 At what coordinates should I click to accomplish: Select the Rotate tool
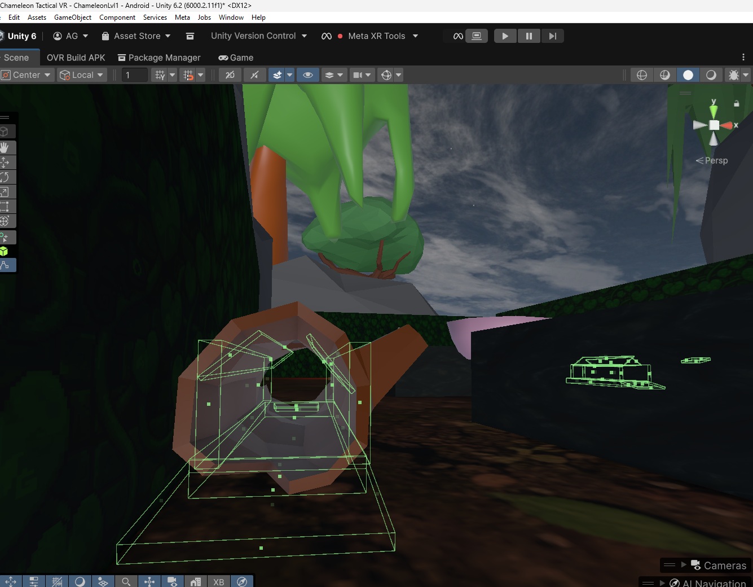7,177
